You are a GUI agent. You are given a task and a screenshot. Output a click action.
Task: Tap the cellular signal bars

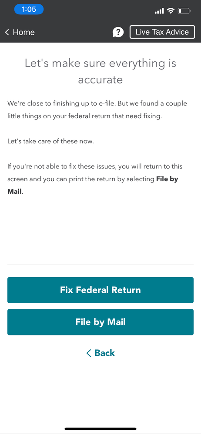pos(159,11)
